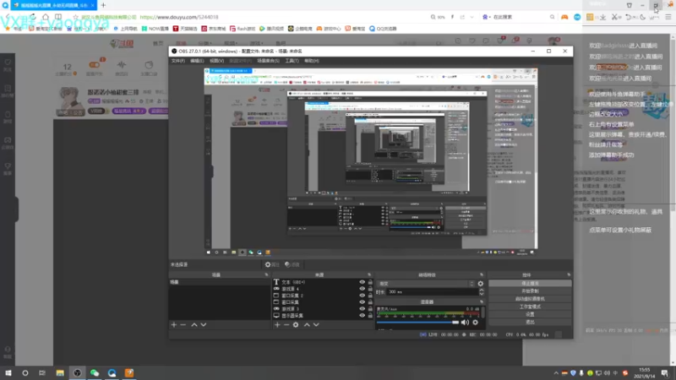Click 停止推流 to stop streaming
This screenshot has width=676, height=380.
(530, 284)
